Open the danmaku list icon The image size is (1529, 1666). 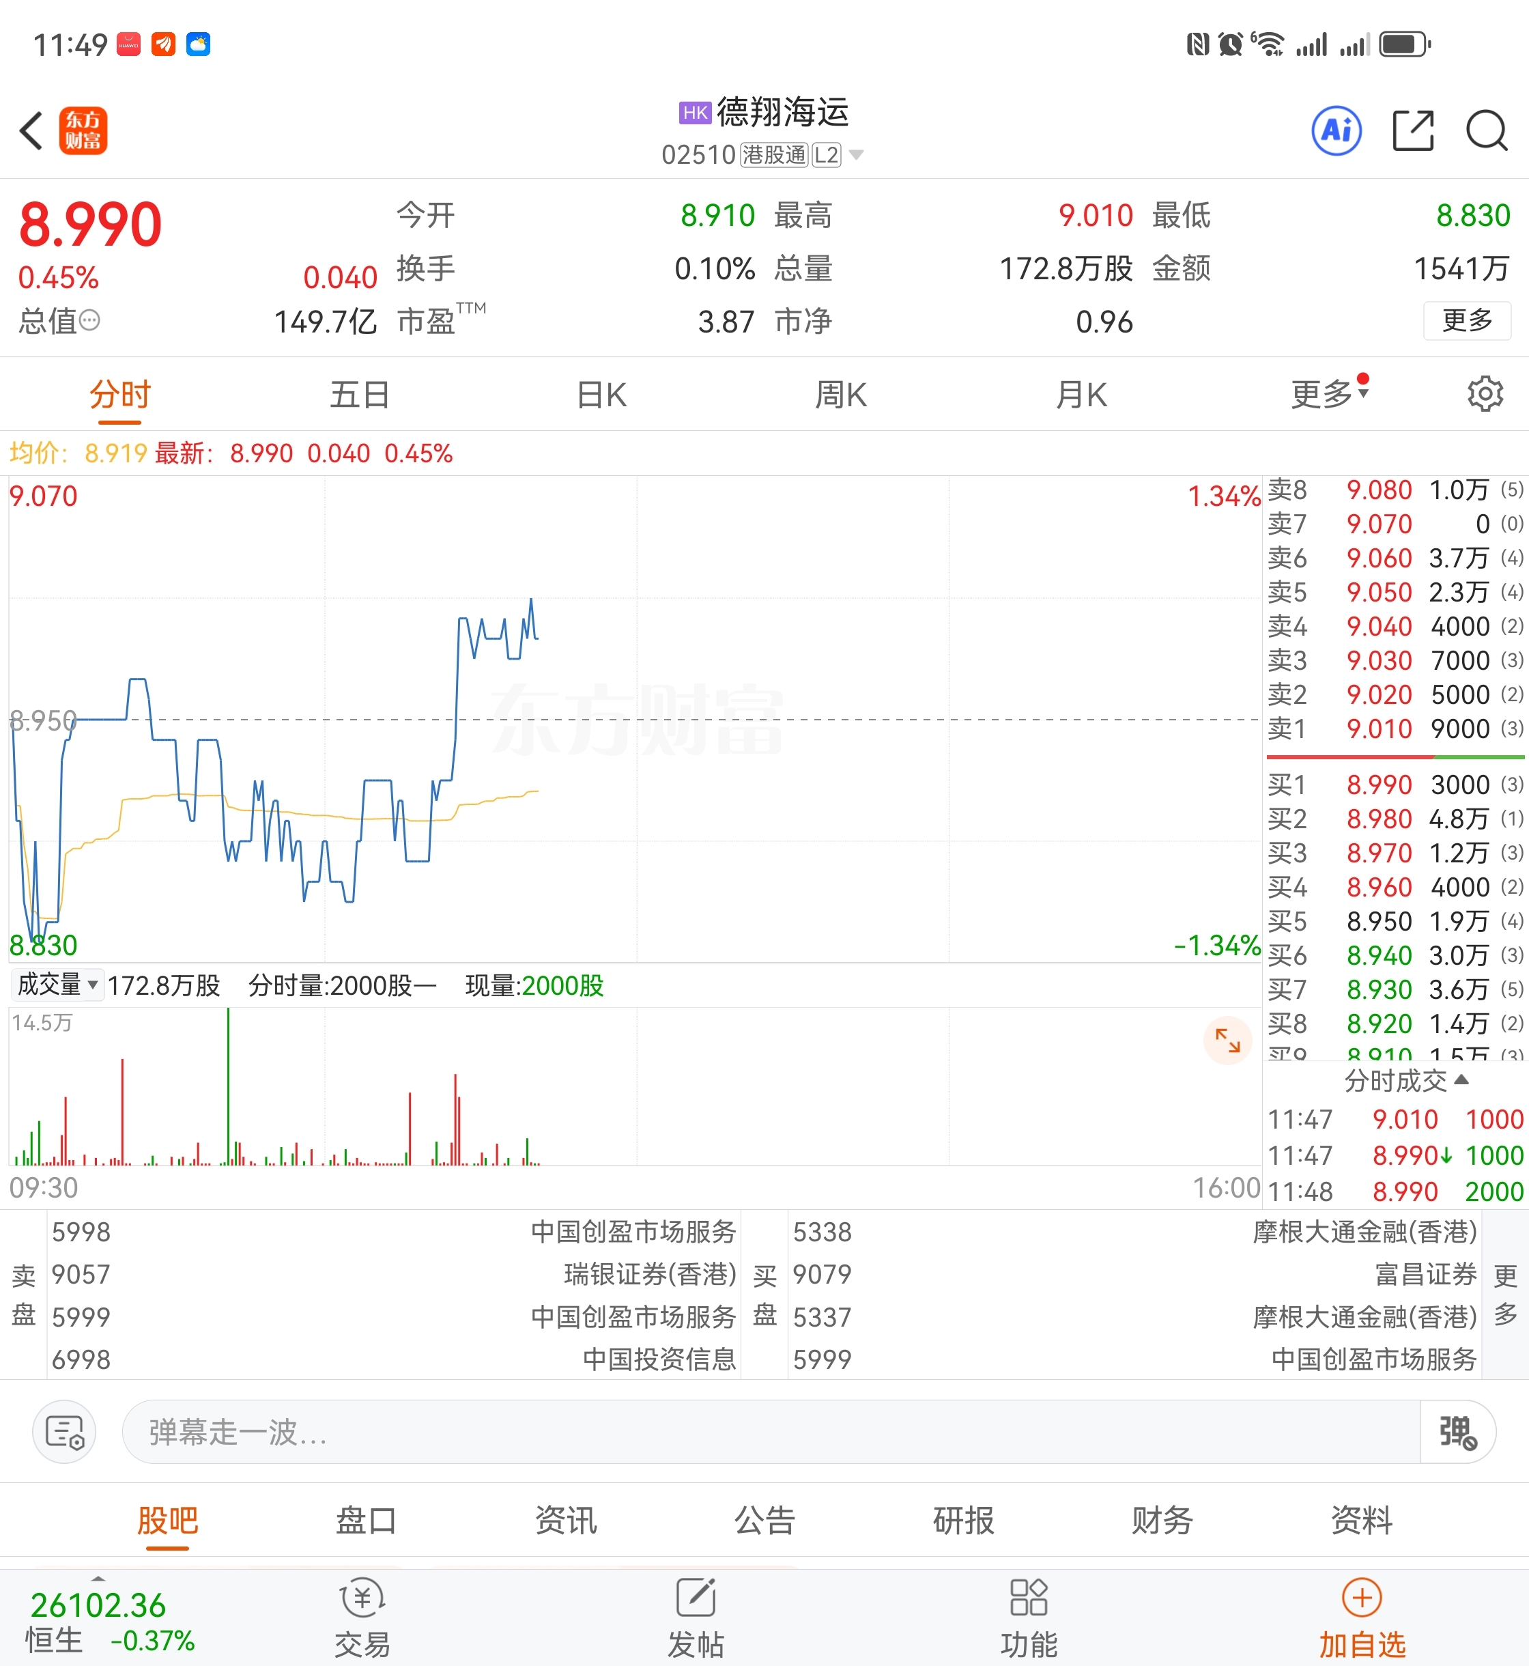(65, 1431)
